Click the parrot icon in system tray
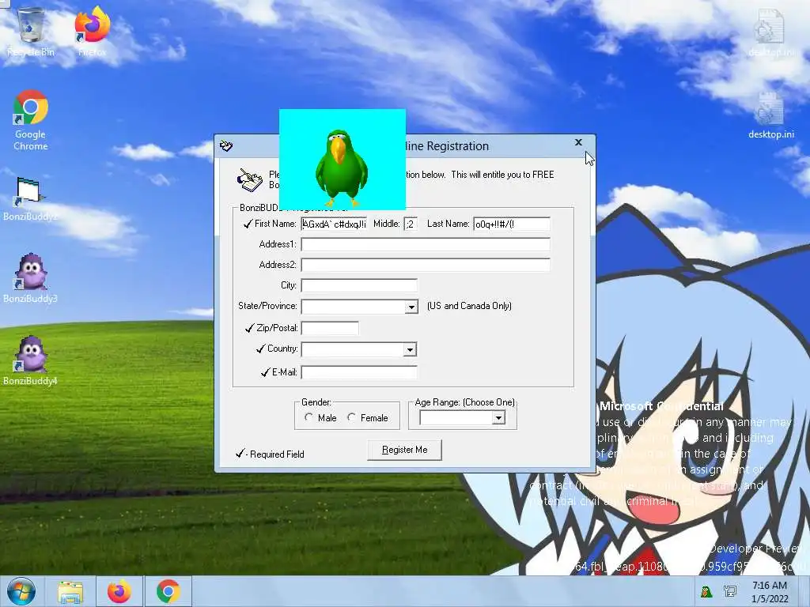 click(706, 591)
